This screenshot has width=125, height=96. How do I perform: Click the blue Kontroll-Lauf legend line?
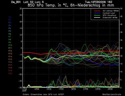(97, 13)
